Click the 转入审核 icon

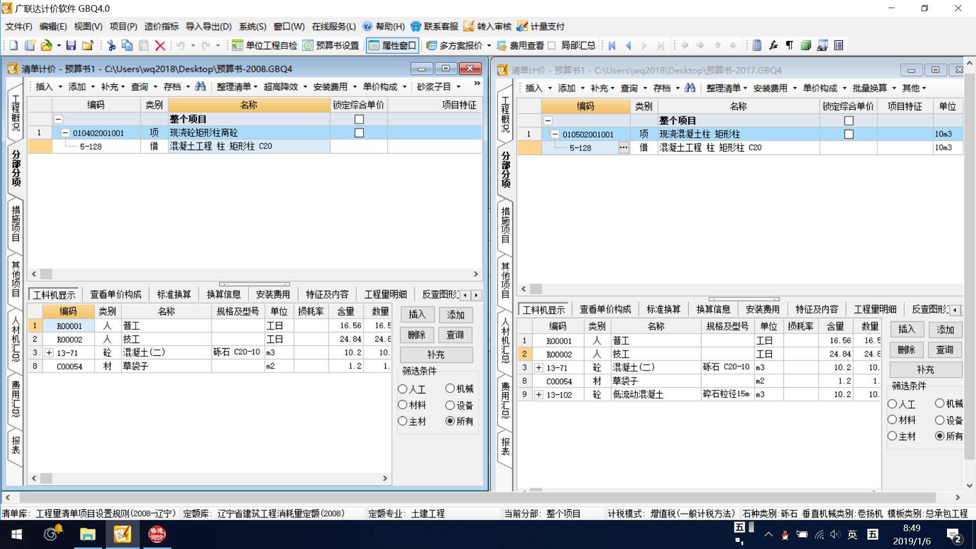(x=469, y=26)
